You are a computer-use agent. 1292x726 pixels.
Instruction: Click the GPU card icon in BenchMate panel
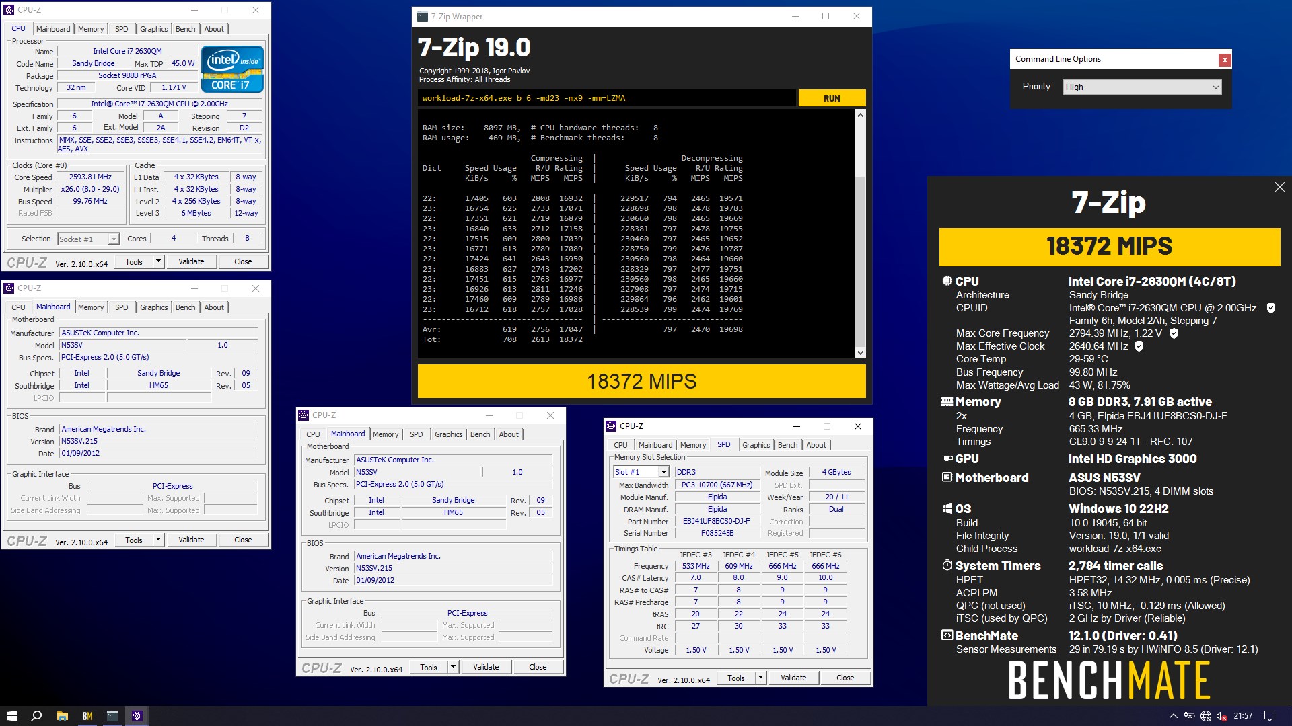[947, 458]
